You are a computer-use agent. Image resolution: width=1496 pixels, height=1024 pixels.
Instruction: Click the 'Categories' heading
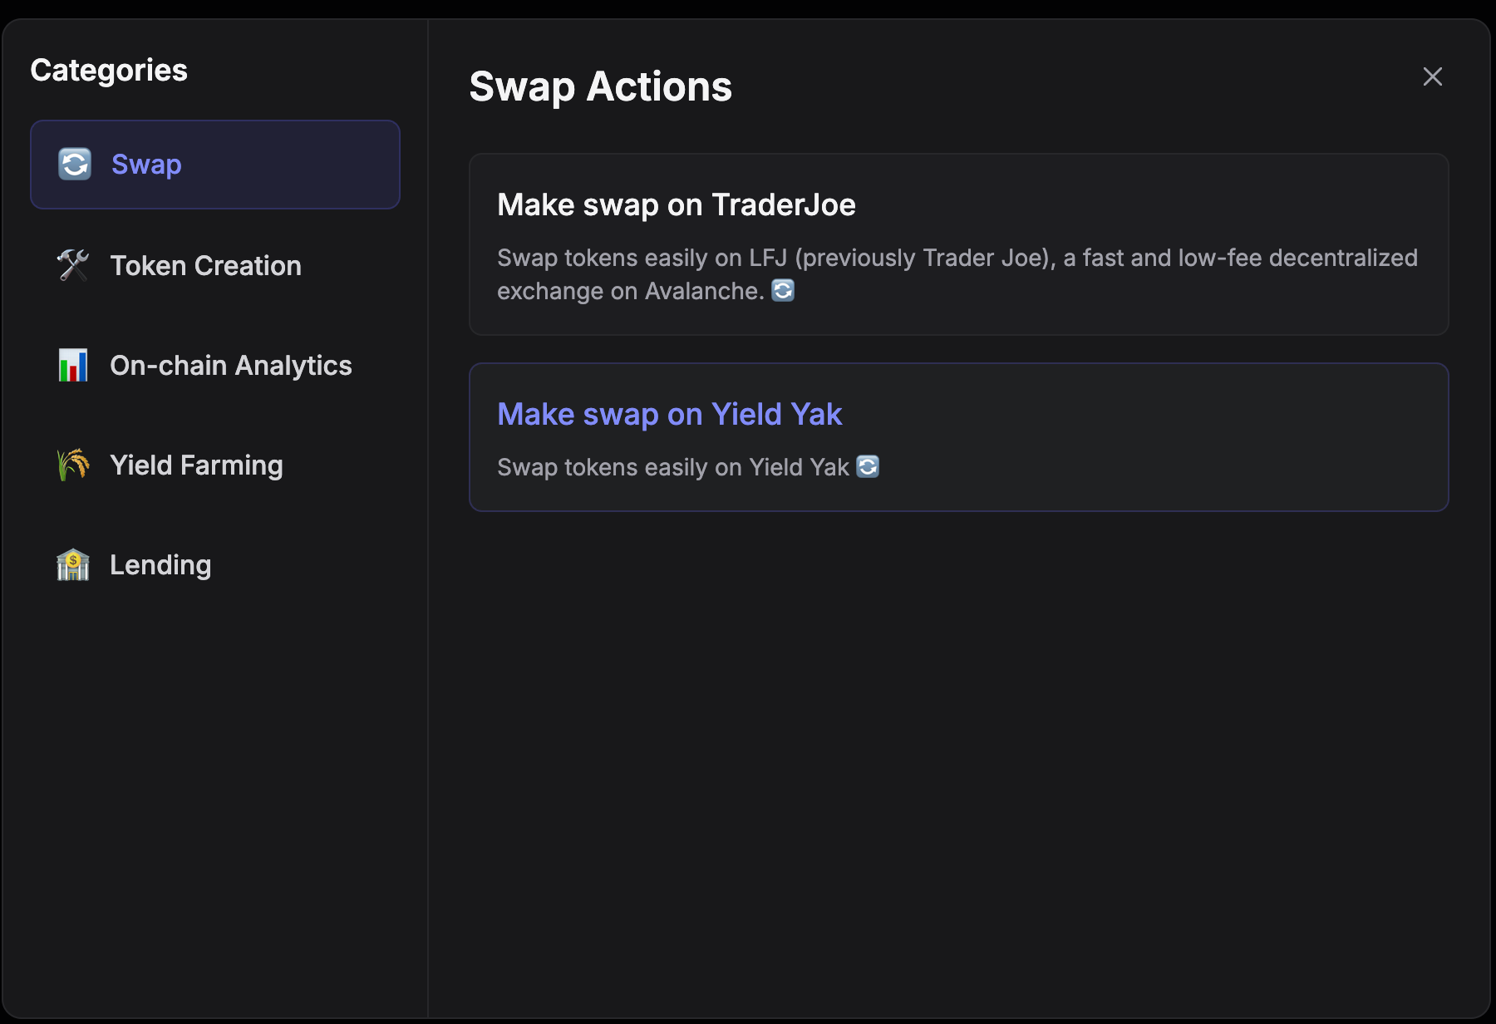[x=109, y=70]
